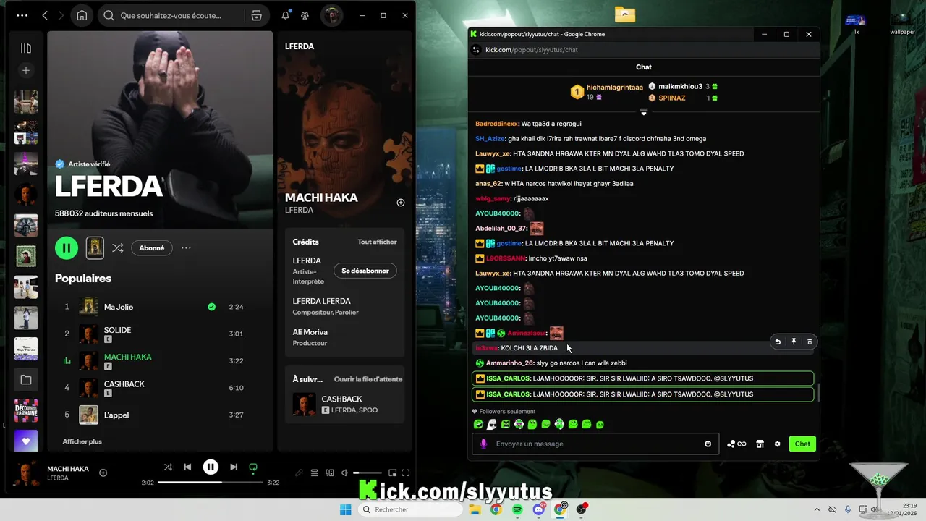
Task: Click the green saved check on Ma Jolie
Action: 211,307
